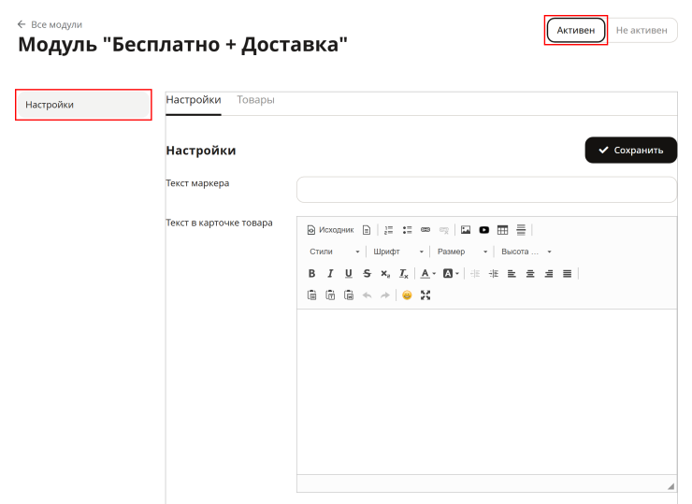Toggle subscript formatting
This screenshot has height=504, width=692.
coord(385,274)
